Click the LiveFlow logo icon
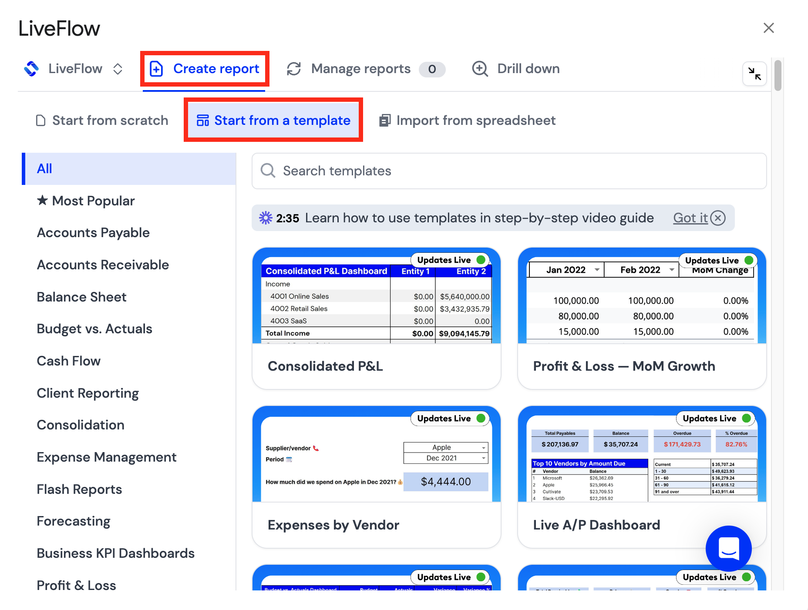This screenshot has width=808, height=610. (x=32, y=69)
